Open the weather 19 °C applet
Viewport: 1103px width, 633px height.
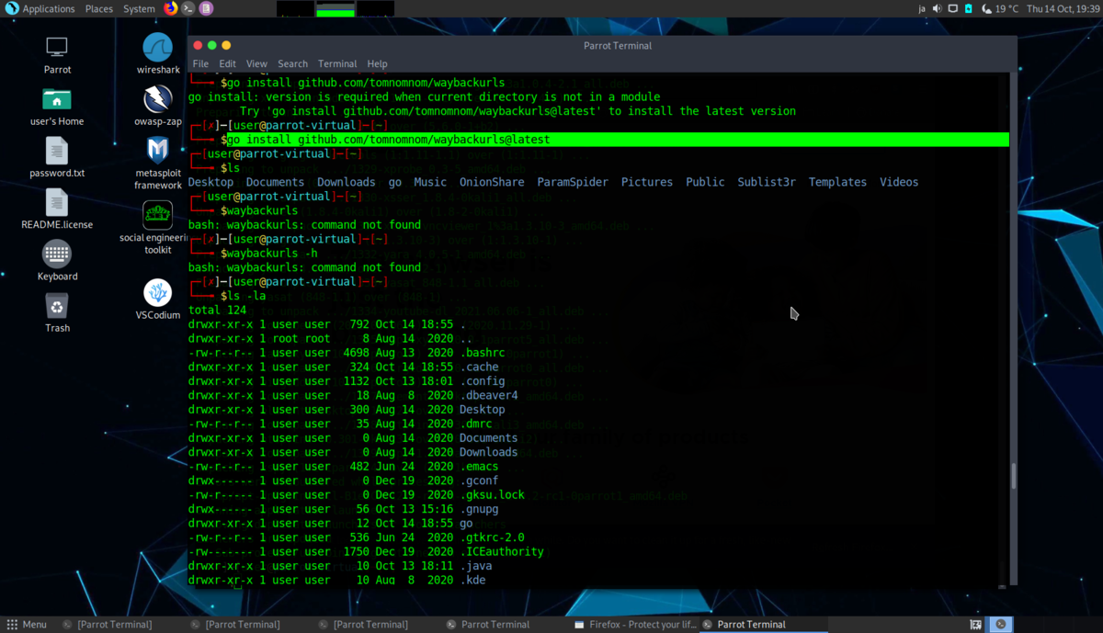pos(1000,8)
